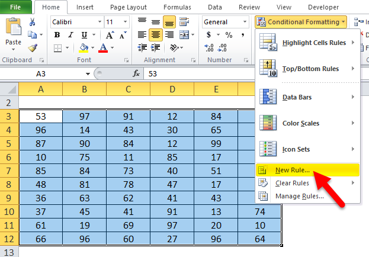Image resolution: width=369 pixels, height=257 pixels.
Task: Click Percent Style icon
Action: 229,35
